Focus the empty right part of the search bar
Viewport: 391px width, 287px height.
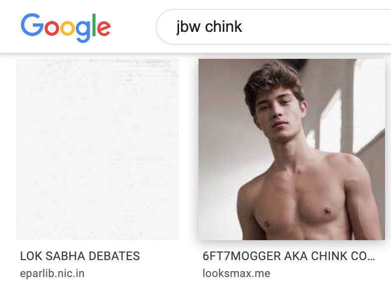pos(317,27)
